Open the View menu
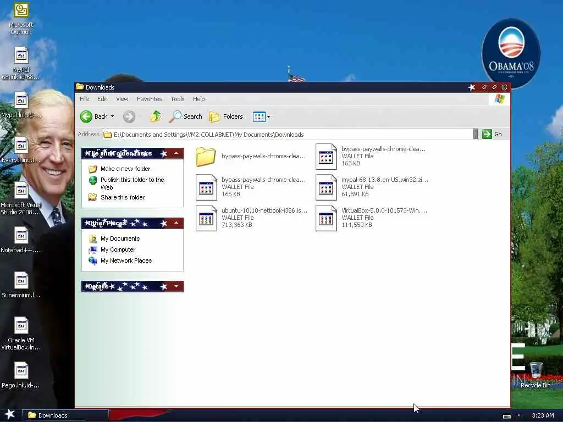Screen dimensions: 563x422 122,99
